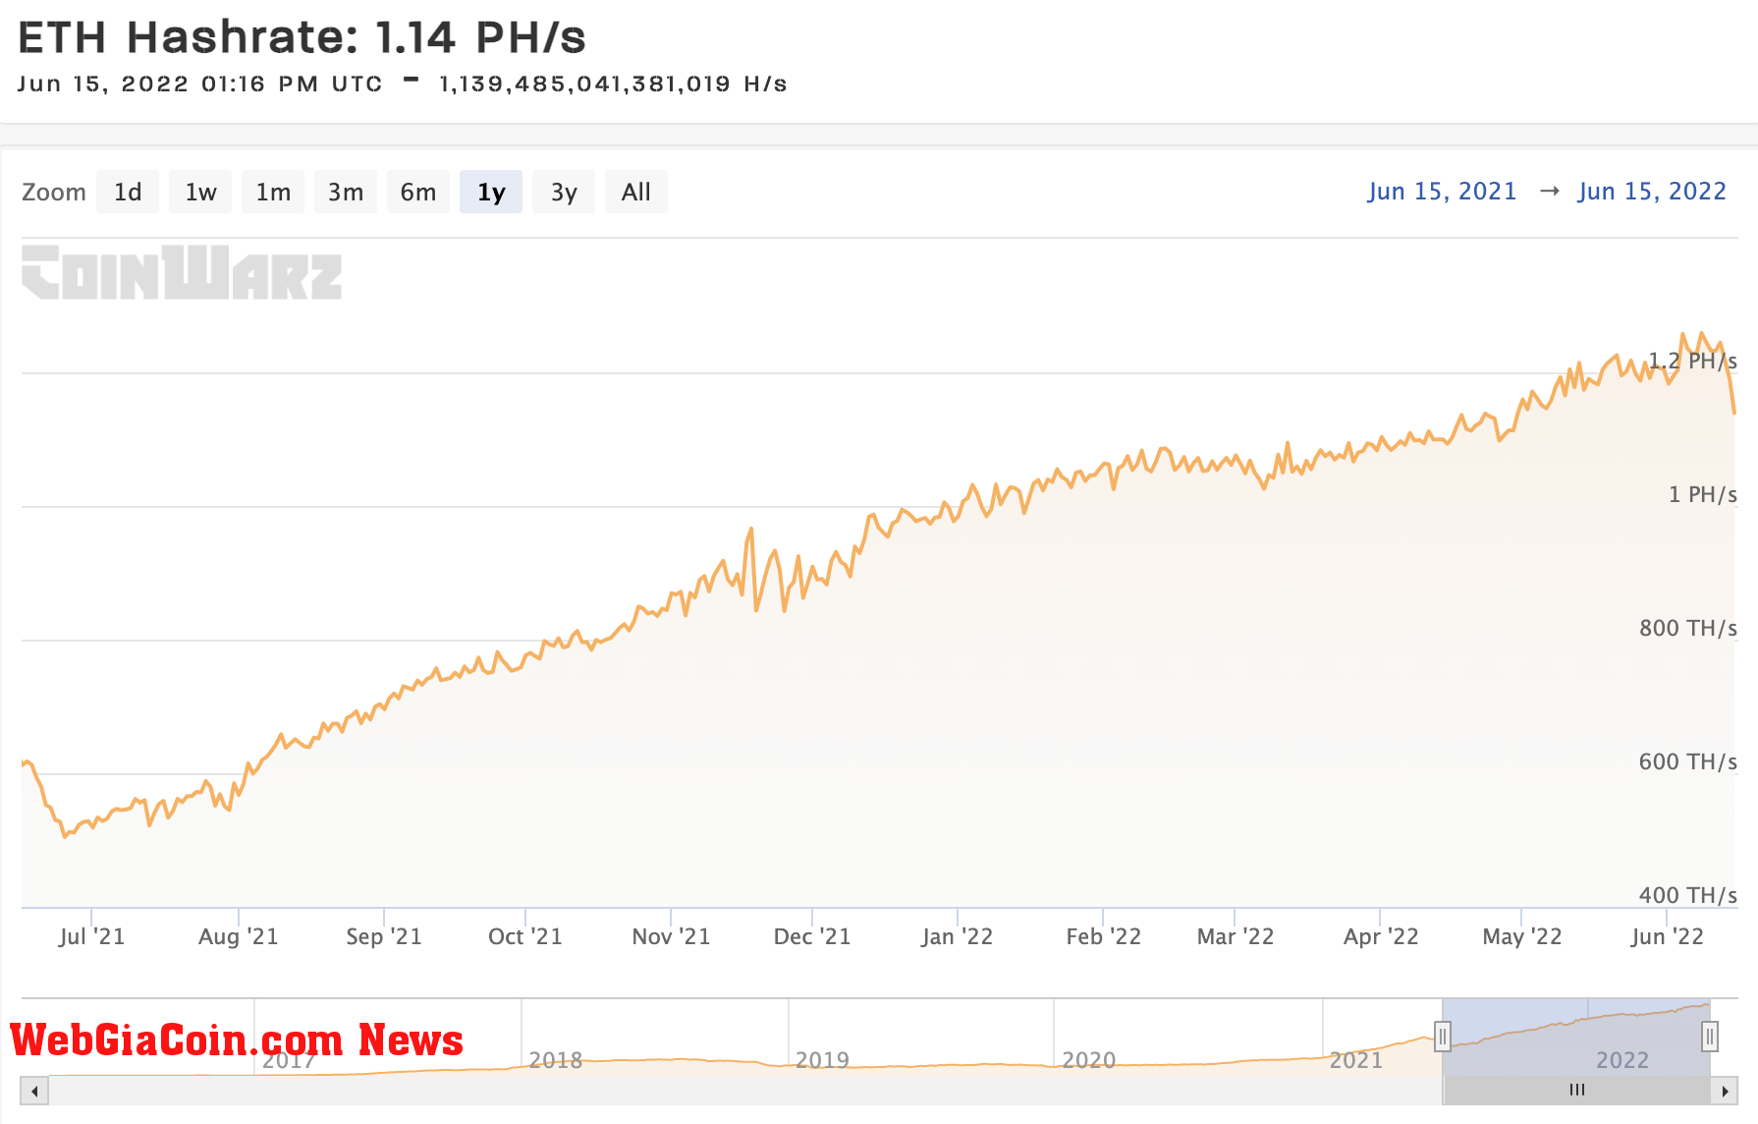
Task: Click the ETH Hashrate: 1.14 PH/s heading
Action: point(302,37)
